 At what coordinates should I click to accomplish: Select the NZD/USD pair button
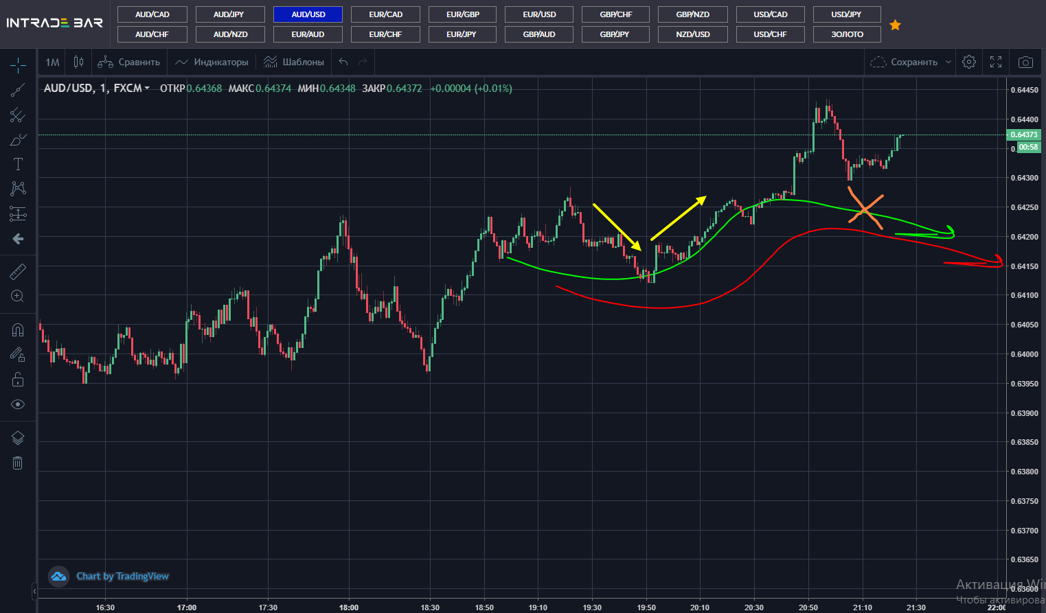click(x=693, y=34)
